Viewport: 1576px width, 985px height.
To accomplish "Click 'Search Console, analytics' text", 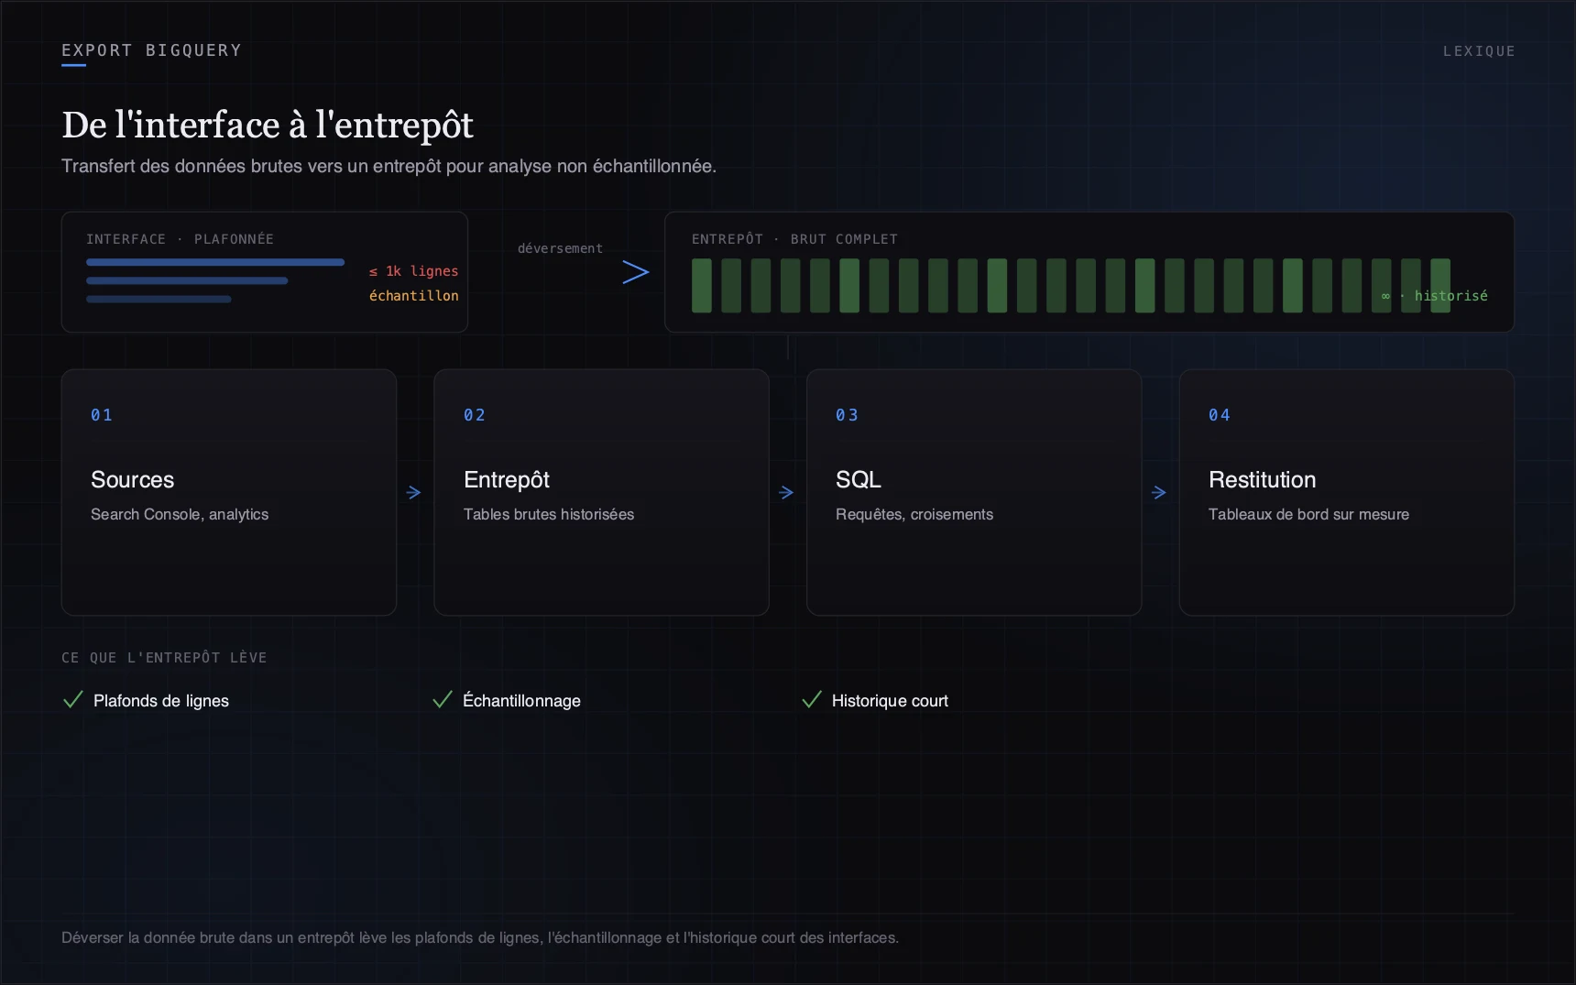I will coord(180,514).
